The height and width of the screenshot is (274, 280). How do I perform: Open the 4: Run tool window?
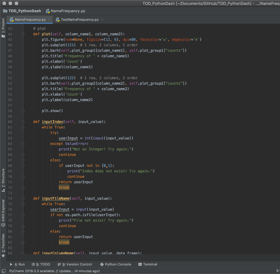coord(17,264)
